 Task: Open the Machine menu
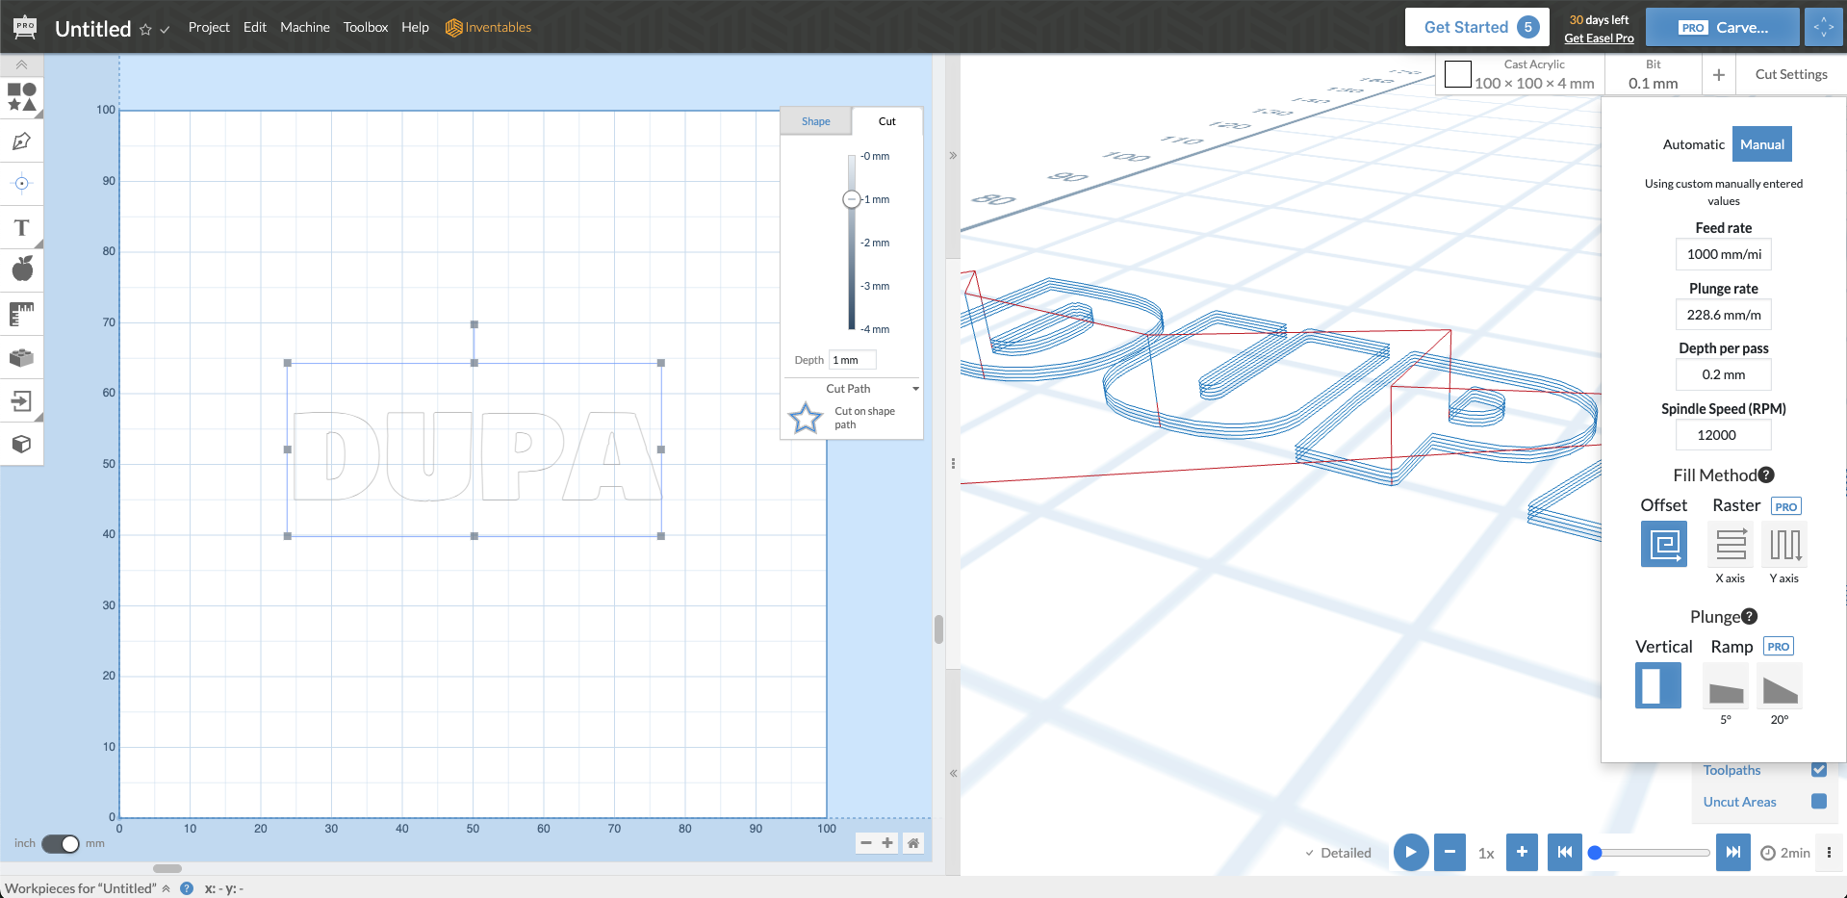pos(304,27)
